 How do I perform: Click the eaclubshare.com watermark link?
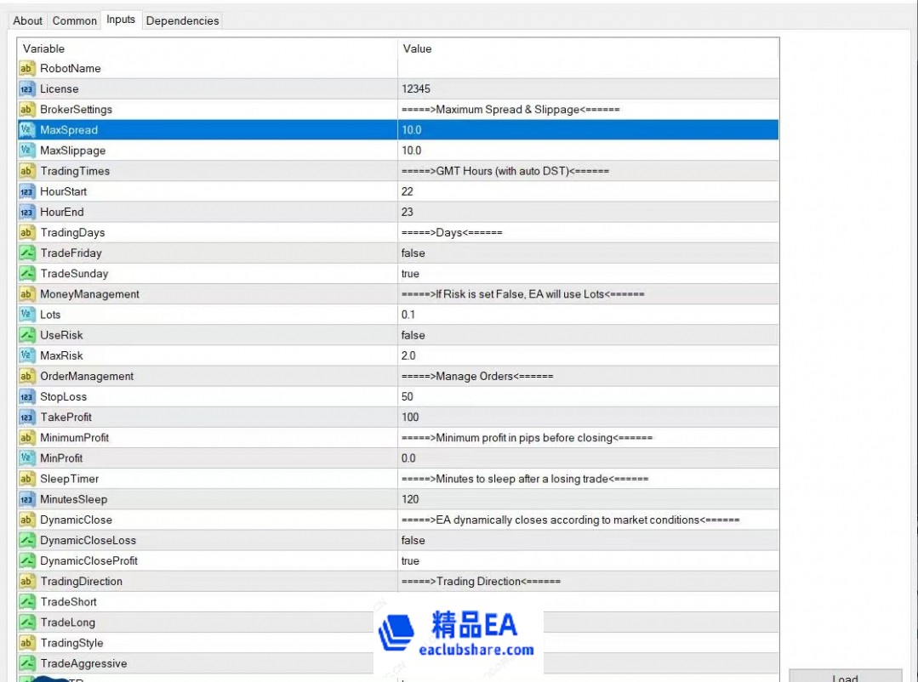click(476, 650)
